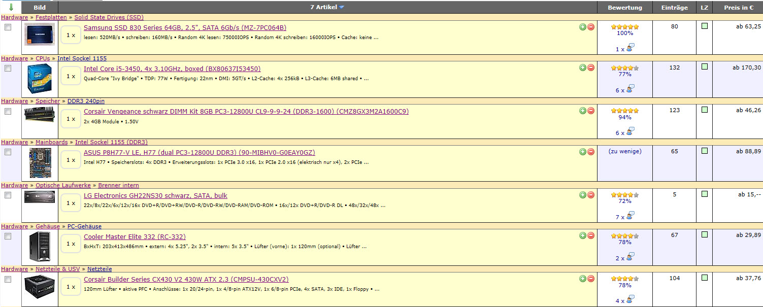
Task: Open LG Electronics GH22NS30 product link
Action: 155,195
